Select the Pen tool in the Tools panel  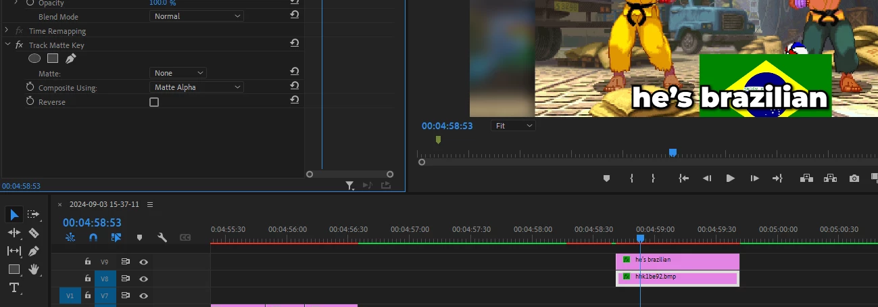pos(34,251)
